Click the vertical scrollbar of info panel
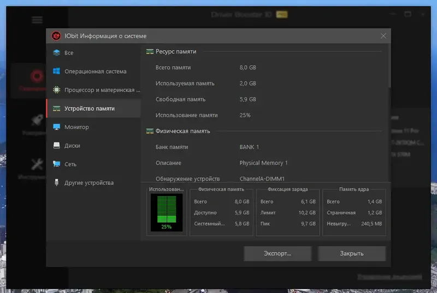The width and height of the screenshot is (437, 293). point(389,65)
